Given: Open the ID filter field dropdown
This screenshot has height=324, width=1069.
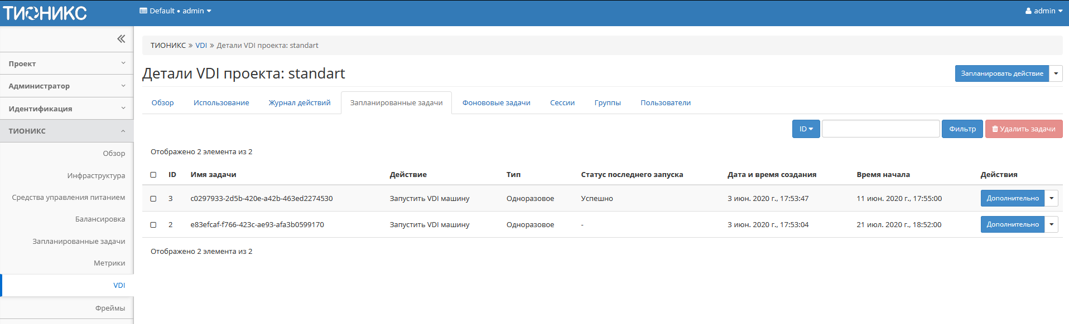Looking at the screenshot, I should pos(806,129).
